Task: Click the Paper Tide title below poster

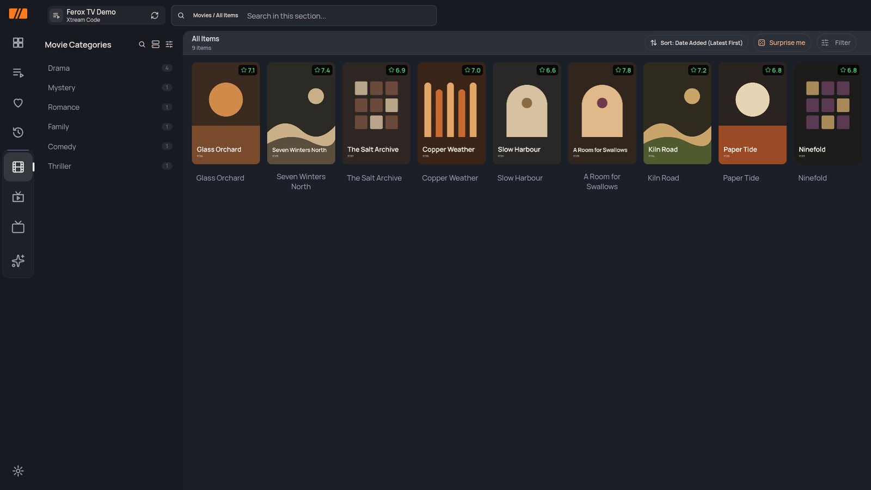Action: (x=741, y=178)
